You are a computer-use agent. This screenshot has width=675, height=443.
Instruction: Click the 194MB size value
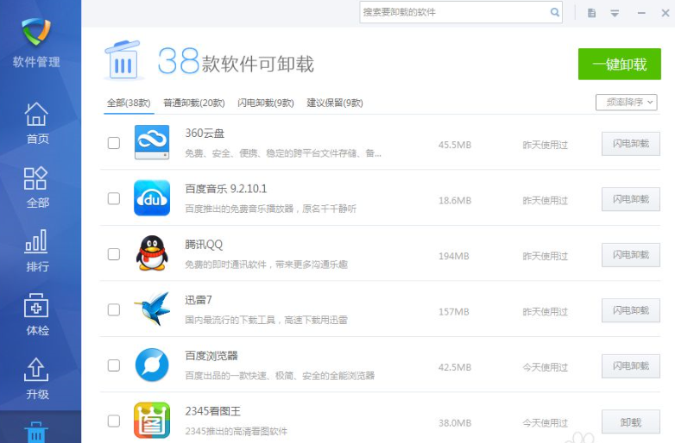coord(454,256)
